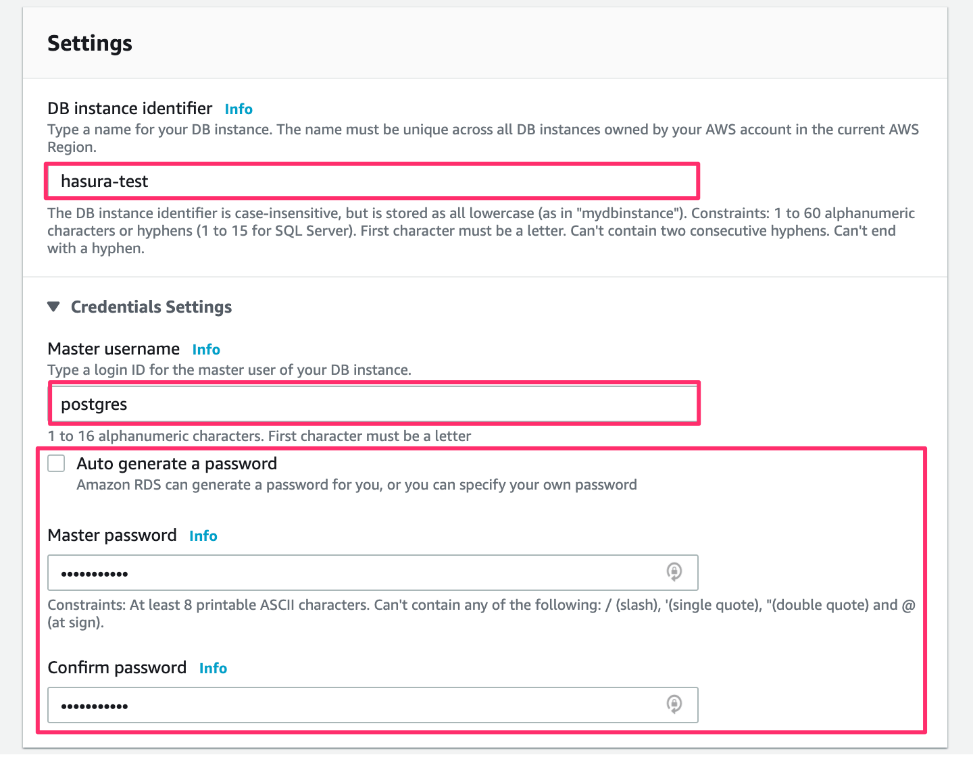Screen dimensions: 973x782
Task: Click the lock icon in Confirm password field
Action: [x=674, y=705]
